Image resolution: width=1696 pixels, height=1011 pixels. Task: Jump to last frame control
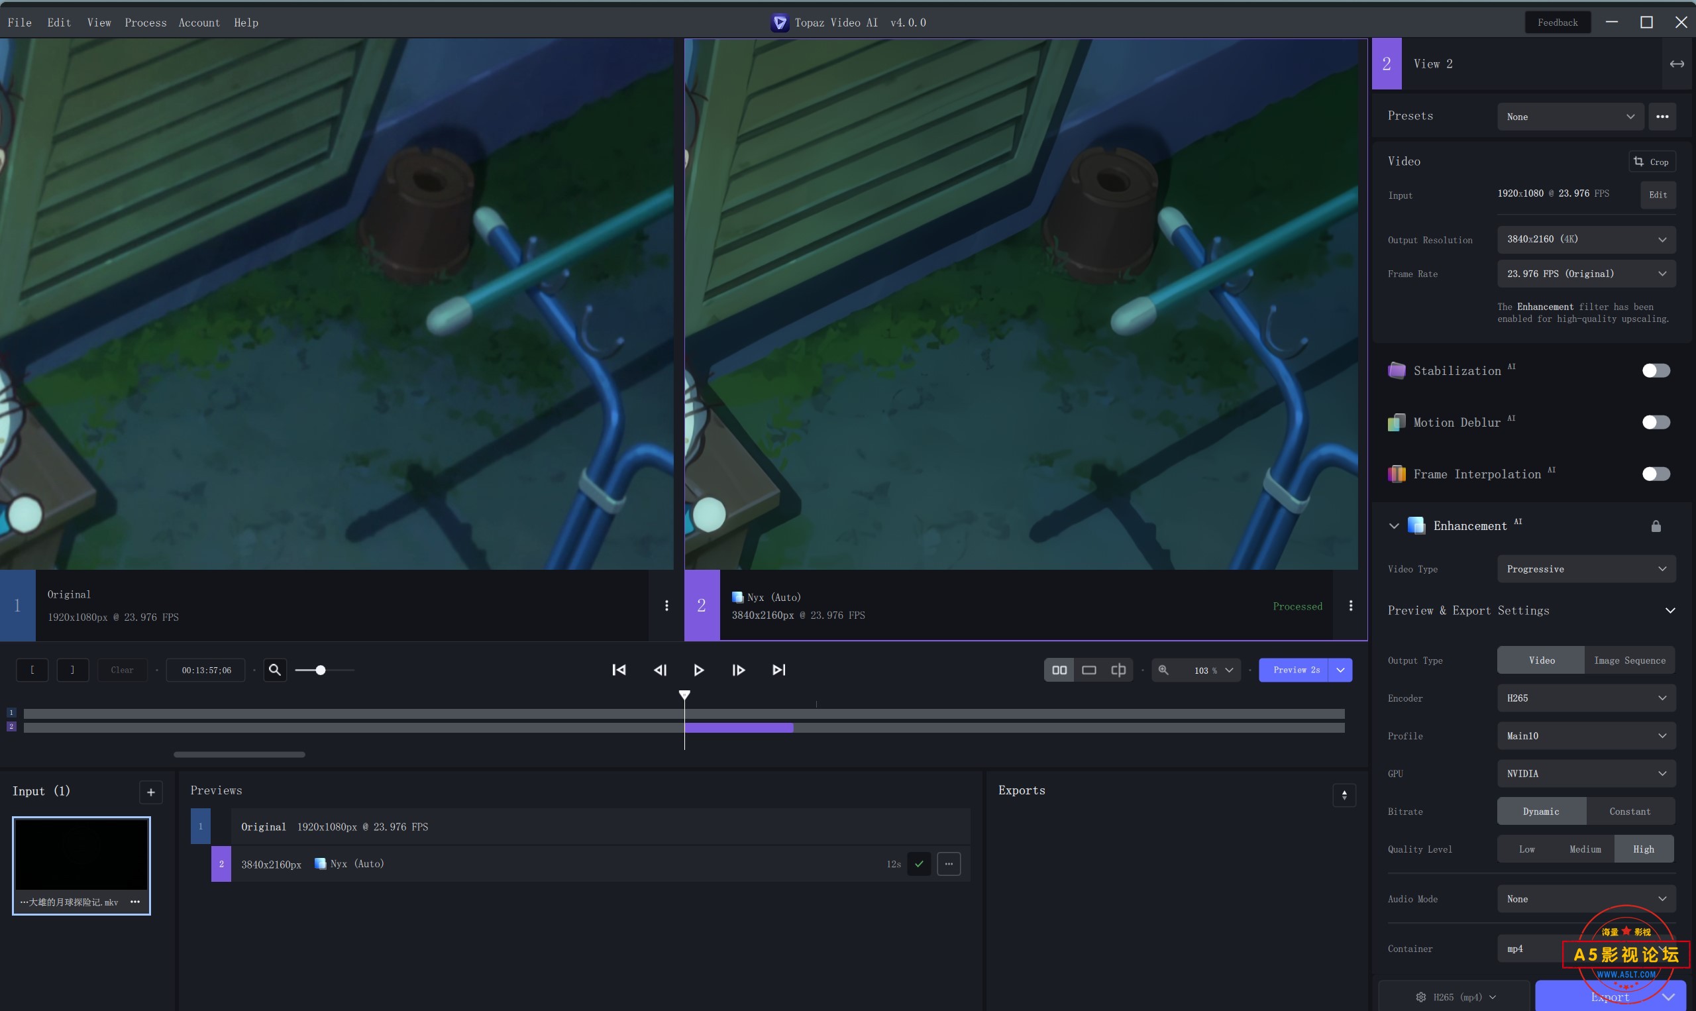click(778, 670)
